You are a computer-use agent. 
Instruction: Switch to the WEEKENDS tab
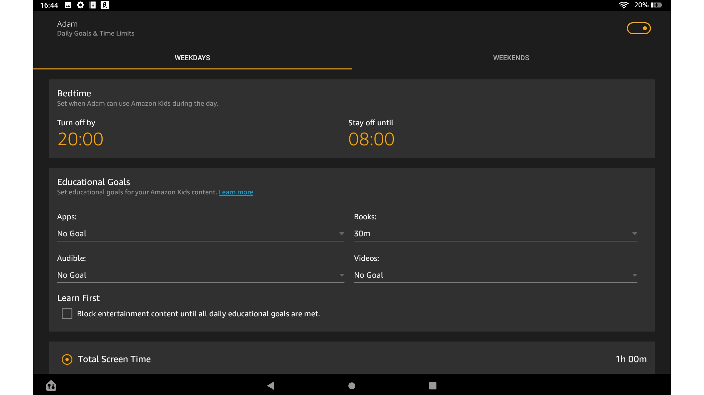click(x=511, y=58)
